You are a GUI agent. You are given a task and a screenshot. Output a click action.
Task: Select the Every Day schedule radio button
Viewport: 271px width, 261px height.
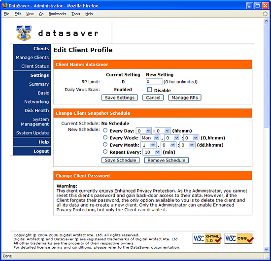pyautogui.click(x=105, y=130)
